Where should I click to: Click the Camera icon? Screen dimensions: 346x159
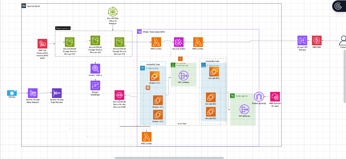point(12,93)
